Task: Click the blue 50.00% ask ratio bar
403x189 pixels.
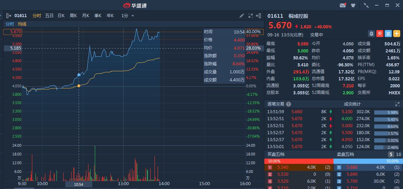Action: [x=368, y=161]
